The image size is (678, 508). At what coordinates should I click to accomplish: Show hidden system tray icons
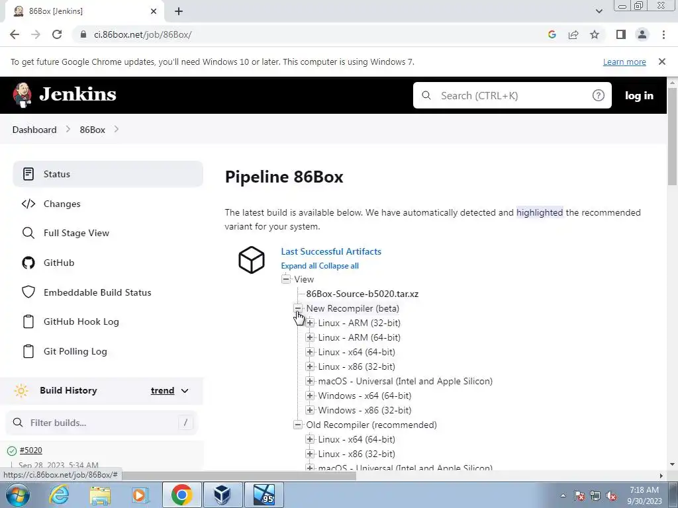(x=563, y=496)
